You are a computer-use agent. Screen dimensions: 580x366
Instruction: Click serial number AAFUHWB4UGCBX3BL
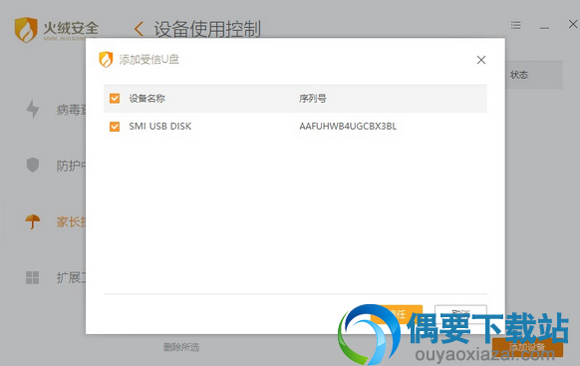pyautogui.click(x=348, y=127)
